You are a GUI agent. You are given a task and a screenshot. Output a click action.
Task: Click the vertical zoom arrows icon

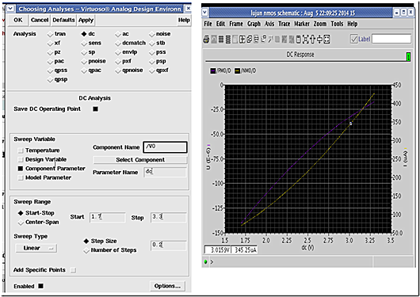[319, 40]
